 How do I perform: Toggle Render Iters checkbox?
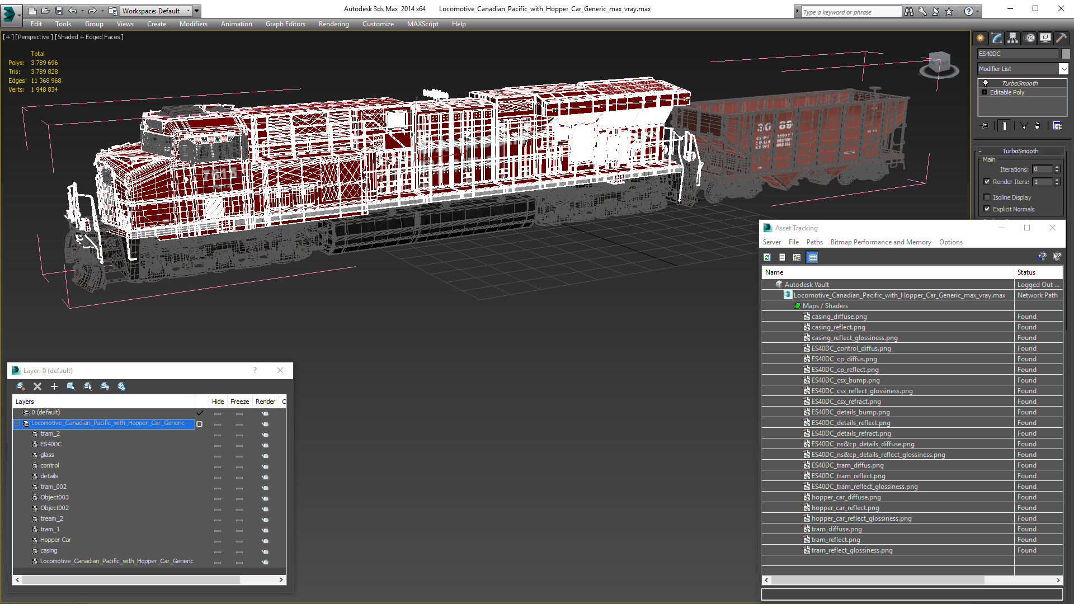pyautogui.click(x=987, y=182)
